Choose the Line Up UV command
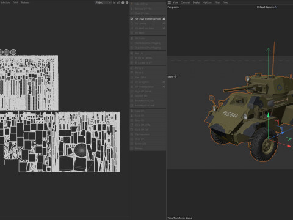293x220 pixels. pyautogui.click(x=148, y=77)
